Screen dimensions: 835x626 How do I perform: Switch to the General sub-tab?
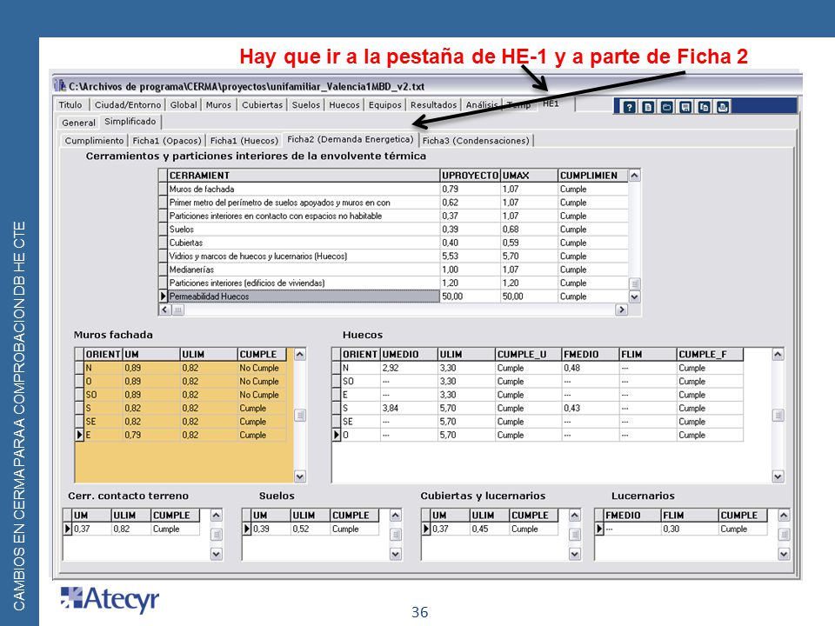pos(78,123)
